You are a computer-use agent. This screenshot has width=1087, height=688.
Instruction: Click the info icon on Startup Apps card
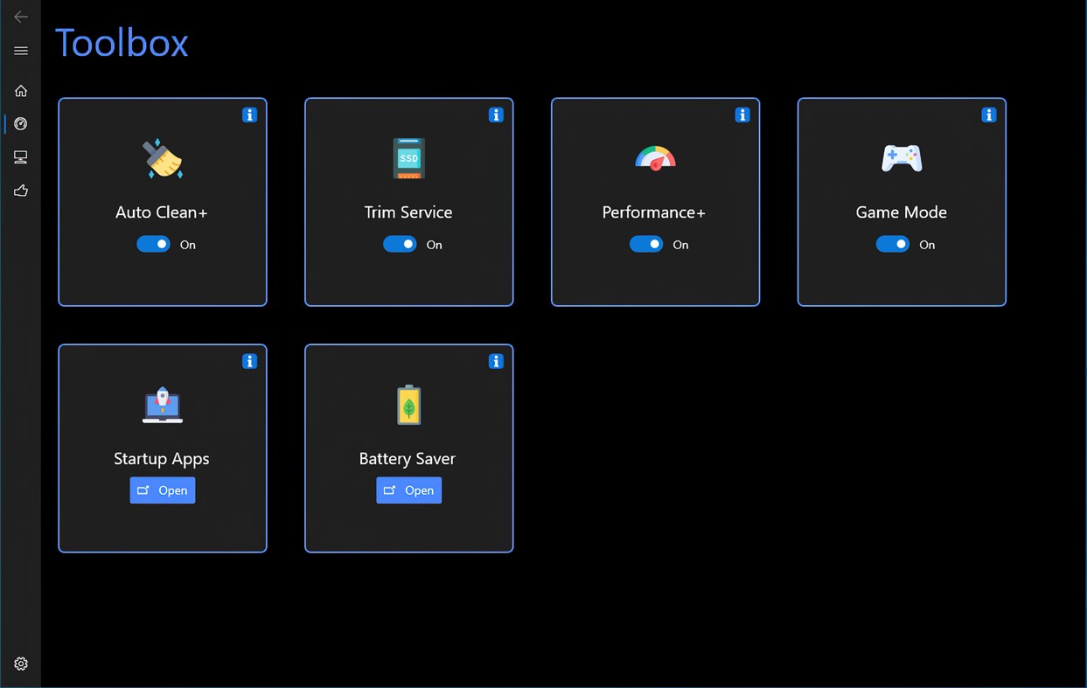(x=249, y=361)
